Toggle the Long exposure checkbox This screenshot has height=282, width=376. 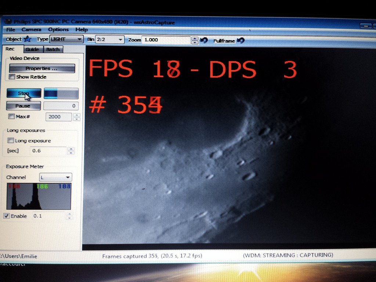pos(11,141)
